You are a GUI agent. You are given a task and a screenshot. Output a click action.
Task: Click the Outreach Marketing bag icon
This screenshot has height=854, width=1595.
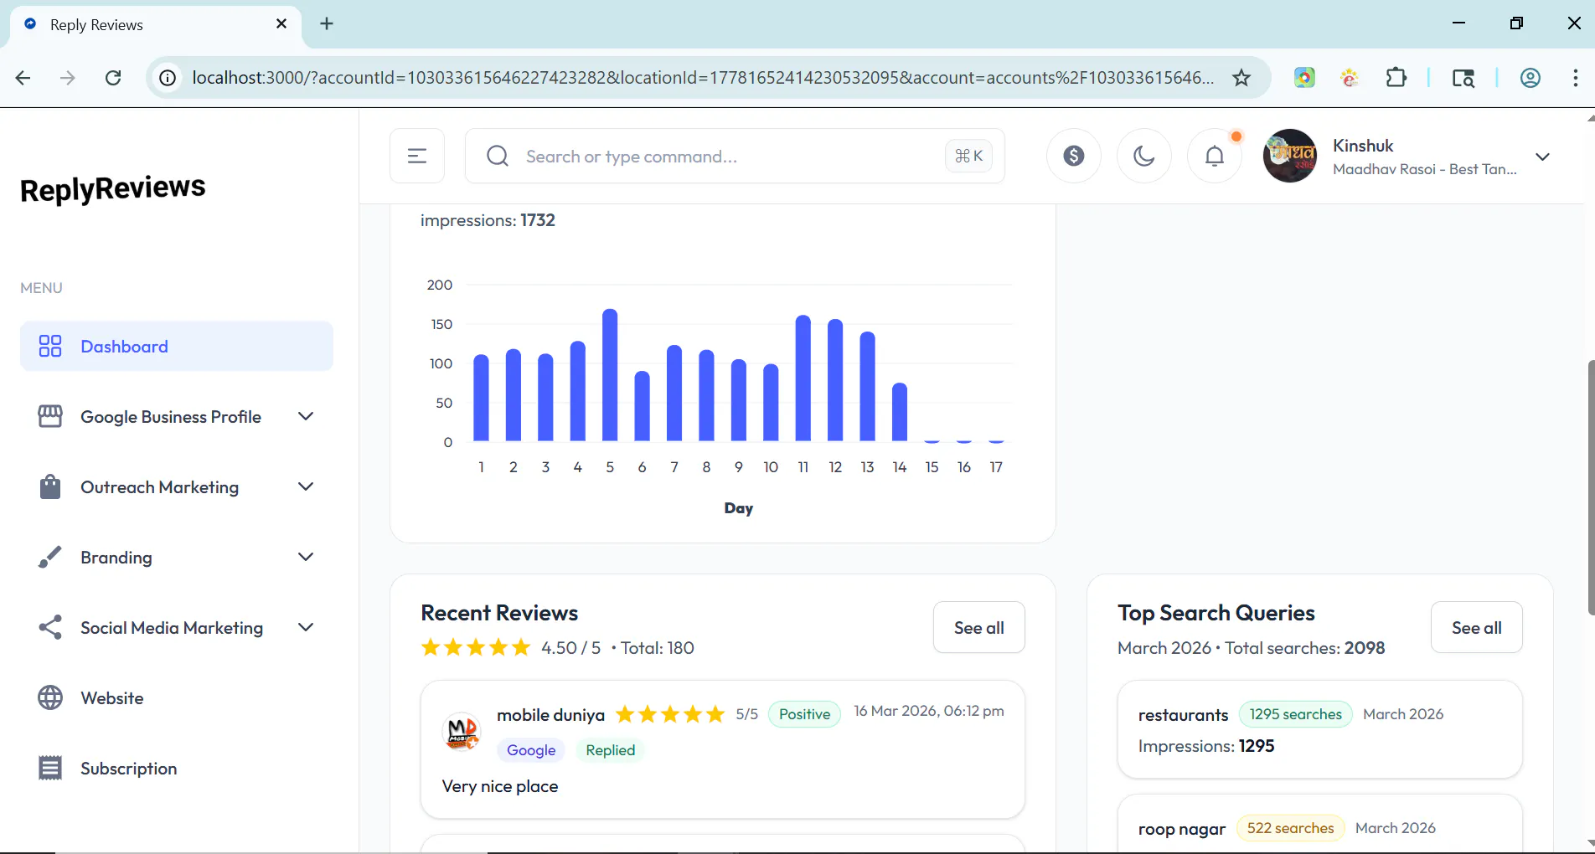50,486
